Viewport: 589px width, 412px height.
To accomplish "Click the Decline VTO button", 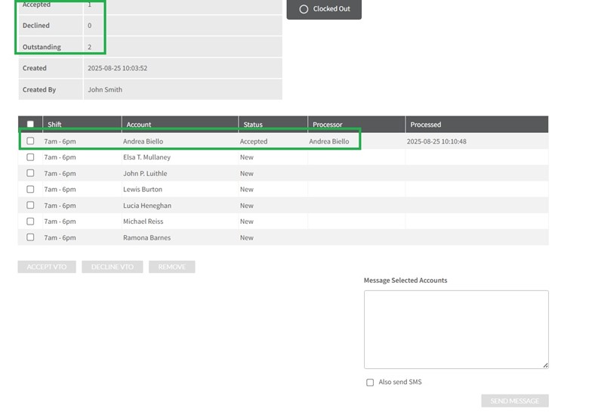I will [113, 267].
